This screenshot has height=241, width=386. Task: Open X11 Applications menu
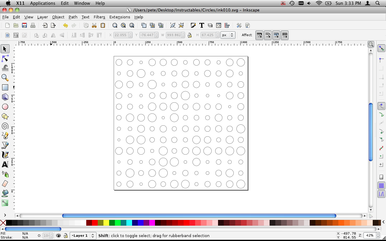point(43,3)
